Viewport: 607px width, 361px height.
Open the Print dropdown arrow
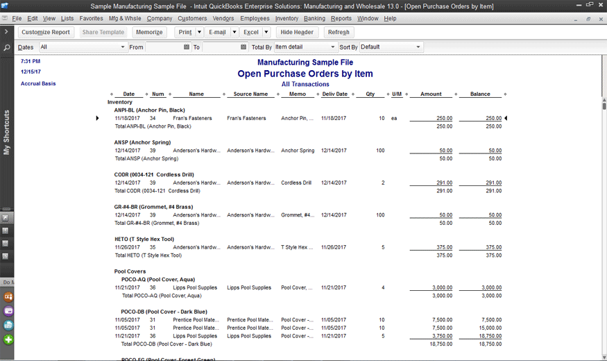pyautogui.click(x=199, y=32)
